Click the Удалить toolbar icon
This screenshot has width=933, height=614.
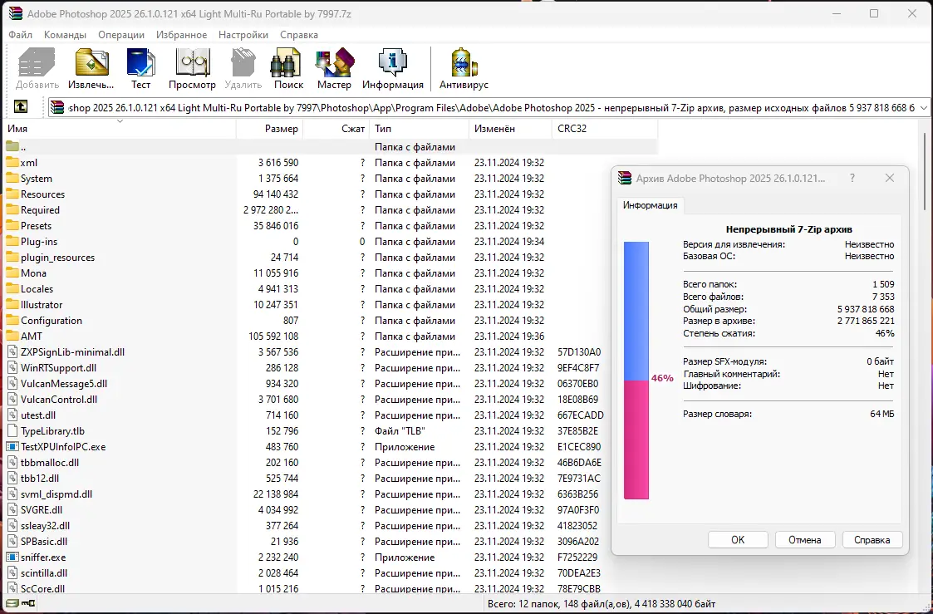pyautogui.click(x=243, y=62)
